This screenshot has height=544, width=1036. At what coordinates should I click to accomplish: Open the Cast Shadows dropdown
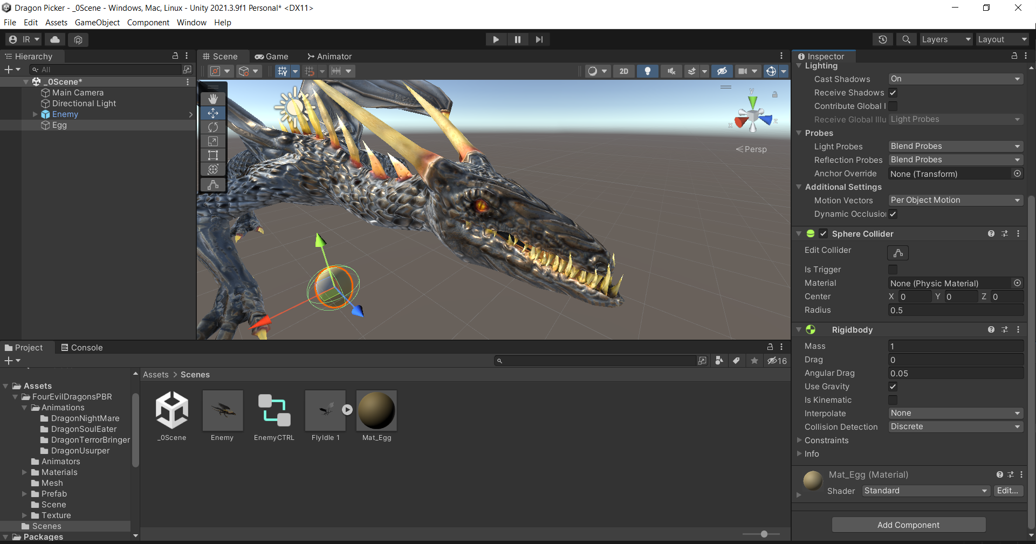tap(955, 79)
